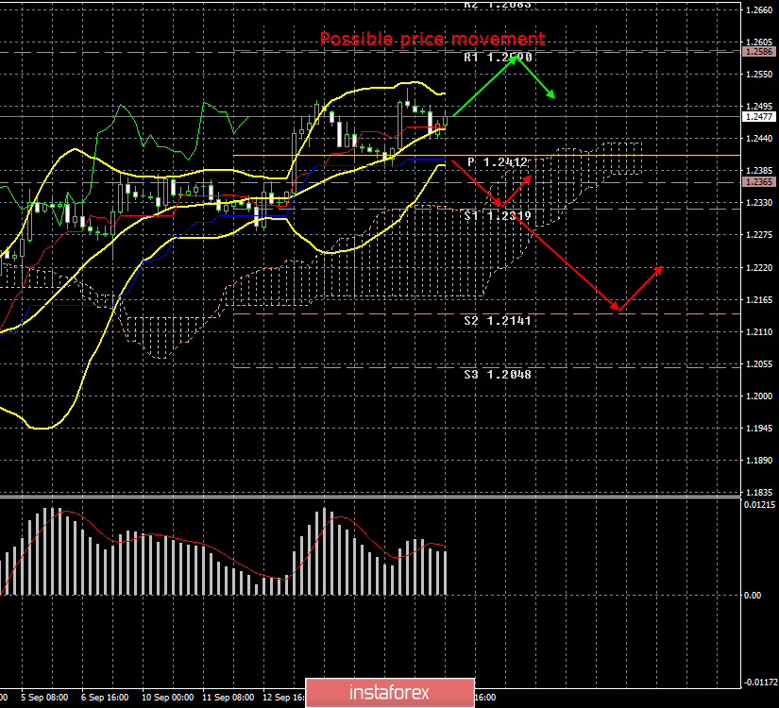Click the "10 Sep 00:00" time label
The height and width of the screenshot is (708, 779).
[167, 699]
